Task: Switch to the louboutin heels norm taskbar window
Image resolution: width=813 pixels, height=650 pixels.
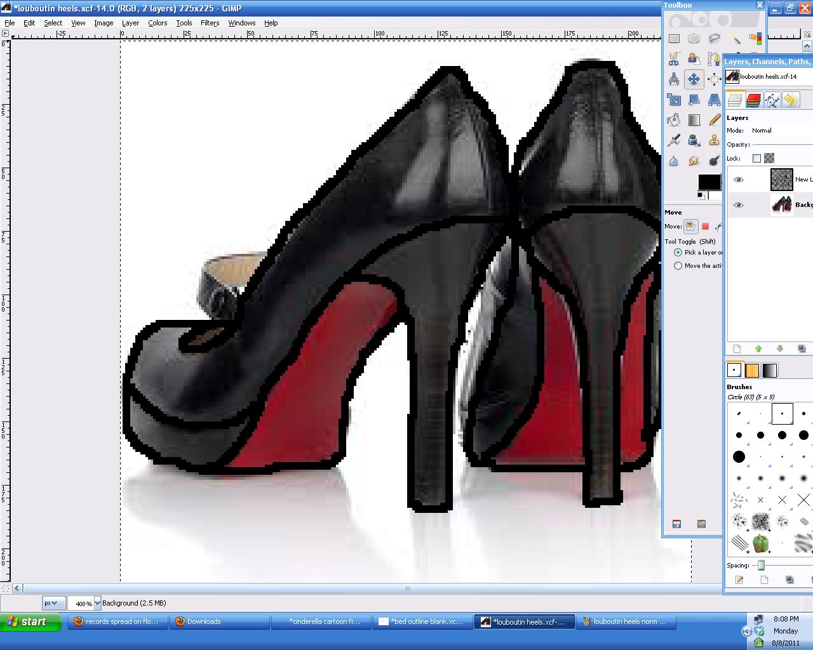Action: (626, 622)
